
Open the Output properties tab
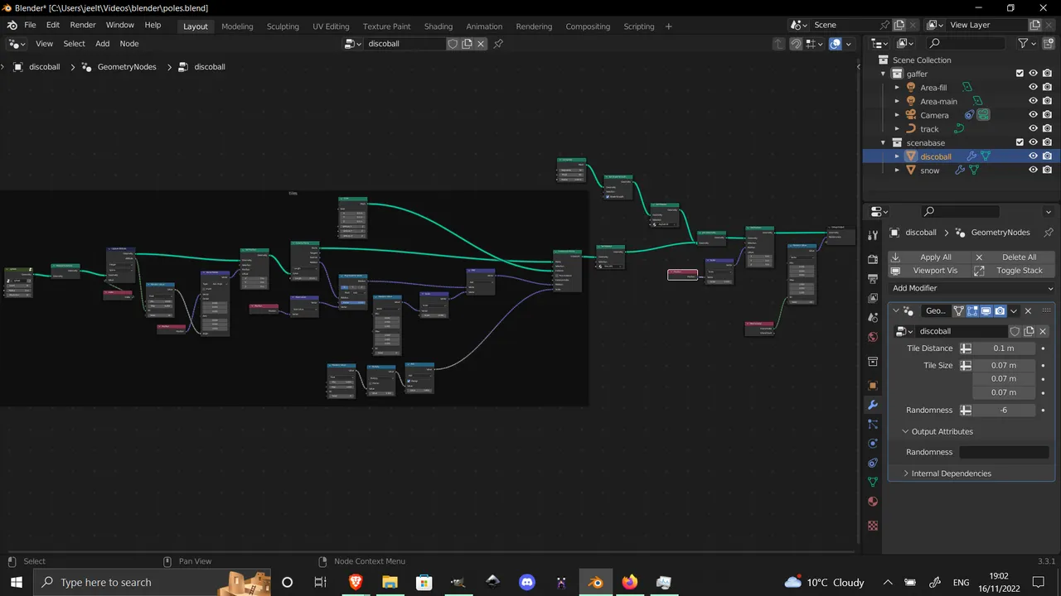(872, 278)
